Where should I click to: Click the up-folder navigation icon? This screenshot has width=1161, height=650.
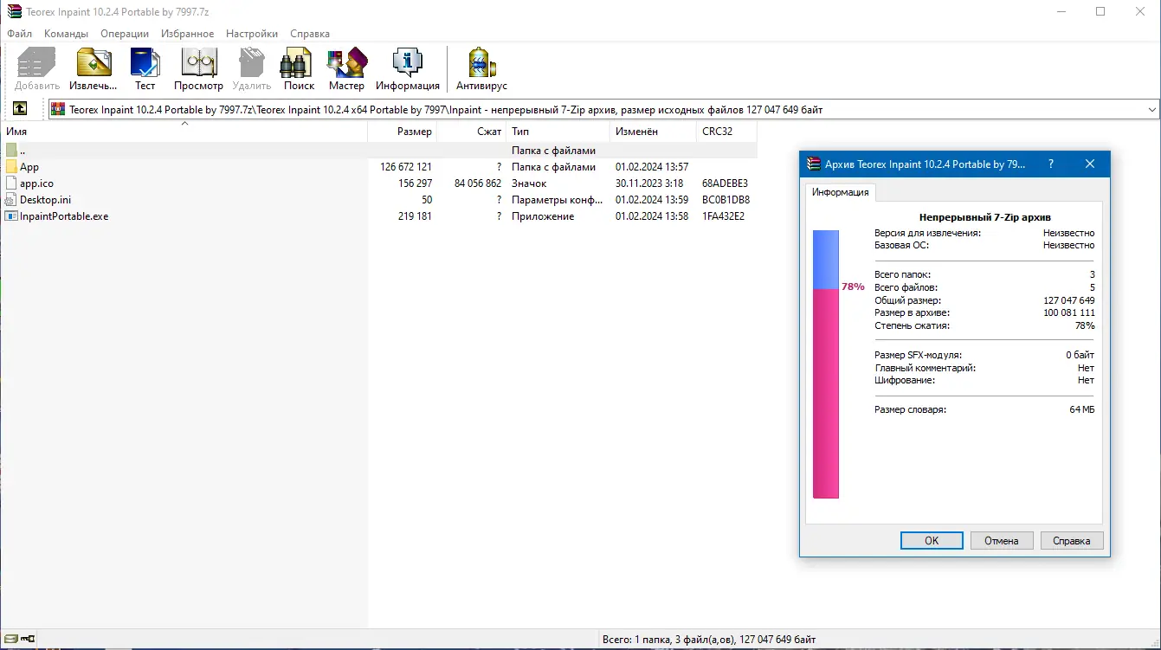pos(19,109)
